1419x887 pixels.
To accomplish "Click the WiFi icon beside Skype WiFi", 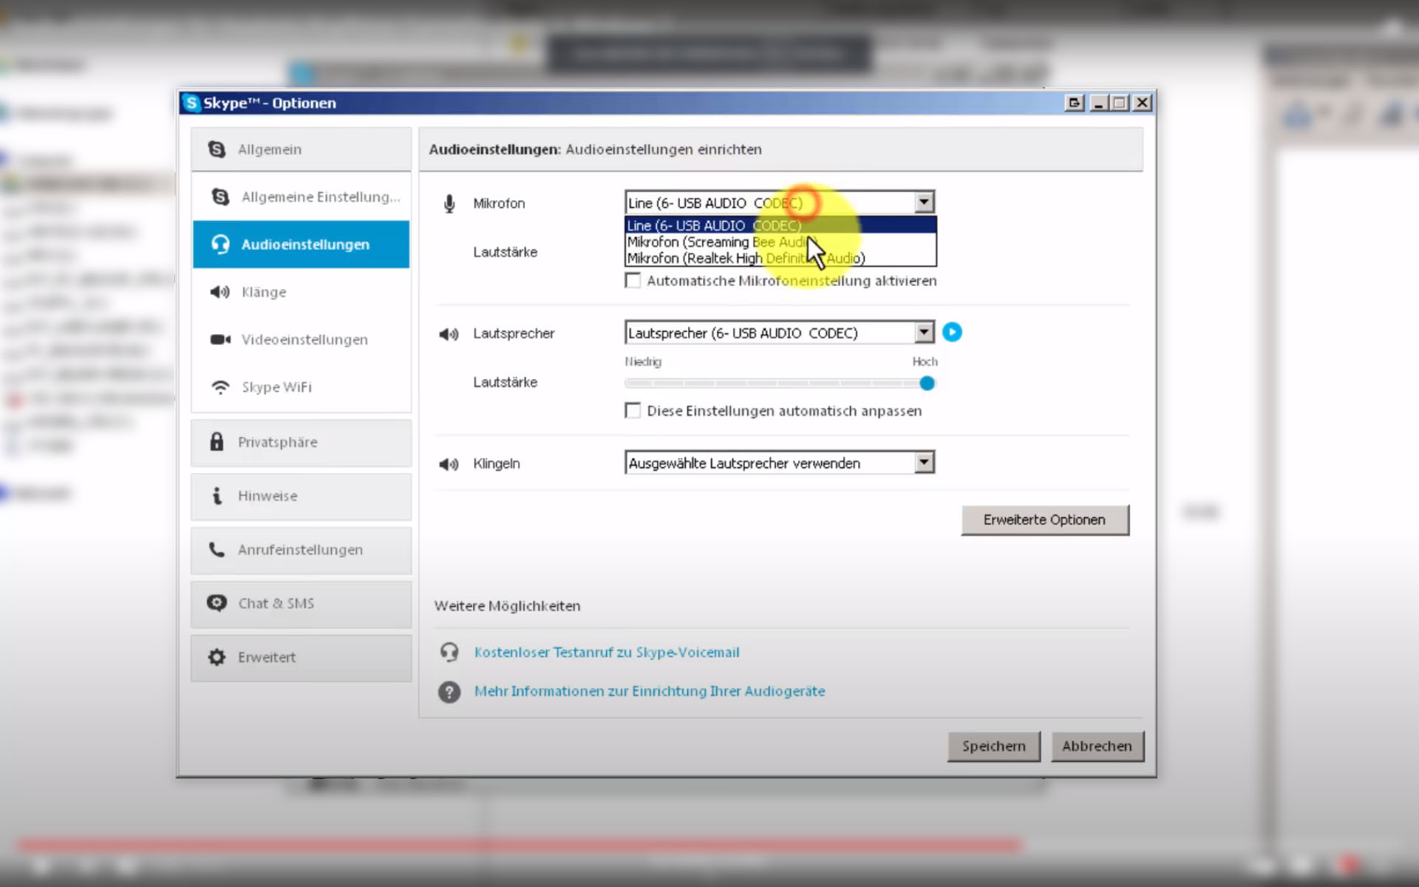I will (220, 387).
